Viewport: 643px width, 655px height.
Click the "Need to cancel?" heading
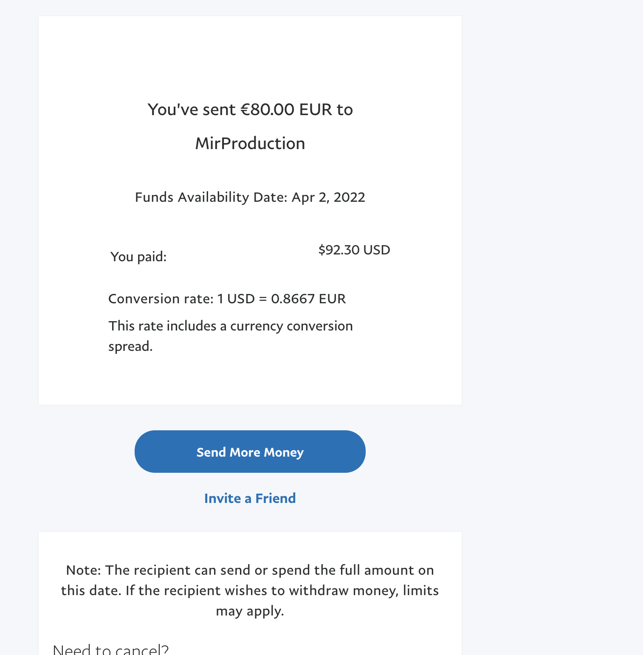[x=111, y=649]
